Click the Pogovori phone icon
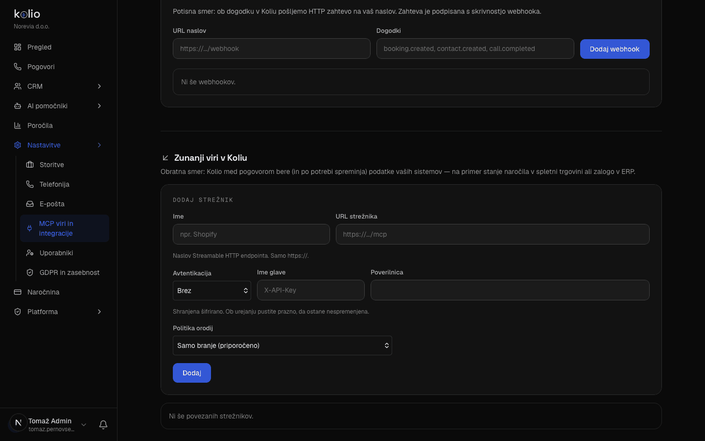705x441 pixels. (x=18, y=67)
